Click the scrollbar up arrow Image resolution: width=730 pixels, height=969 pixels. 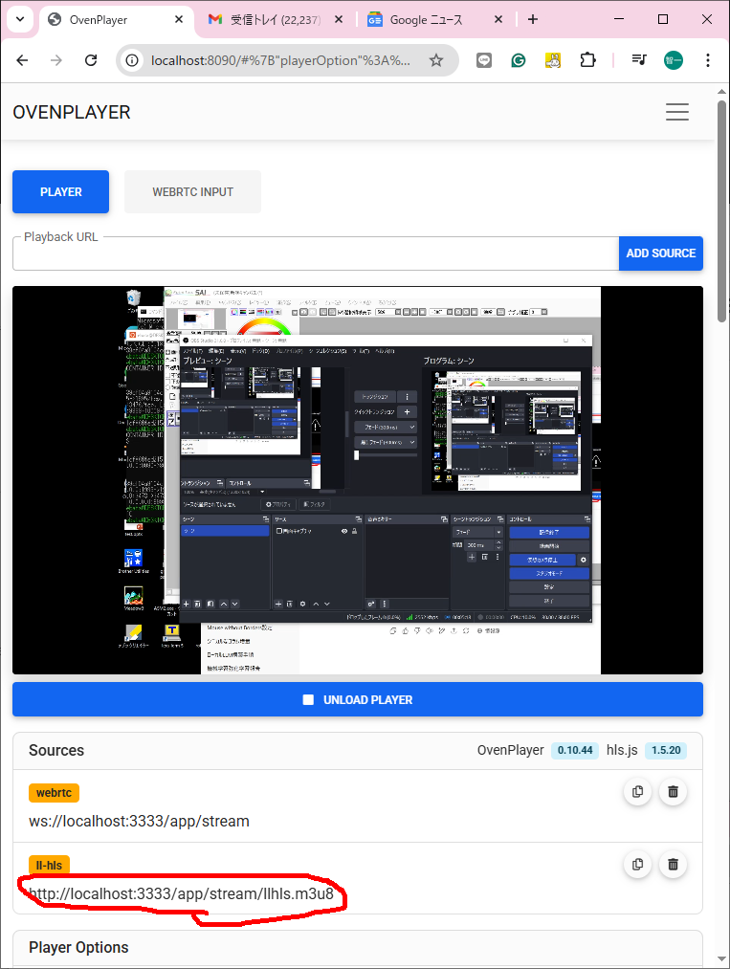point(721,92)
